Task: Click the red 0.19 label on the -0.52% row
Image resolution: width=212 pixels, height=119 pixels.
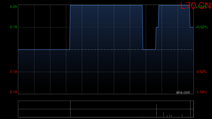Action: point(13,72)
